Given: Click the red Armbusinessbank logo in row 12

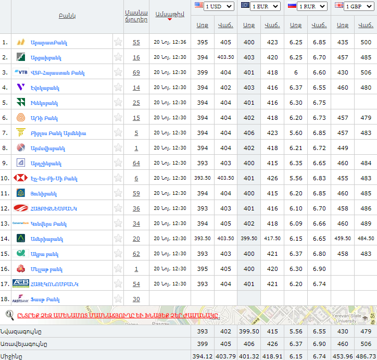Looking at the screenshot, I should click(21, 208).
